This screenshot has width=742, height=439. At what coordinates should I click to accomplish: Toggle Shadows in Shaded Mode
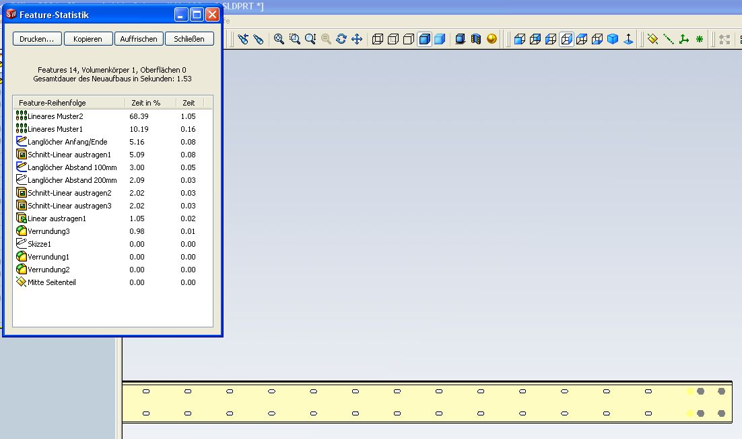[461, 39]
